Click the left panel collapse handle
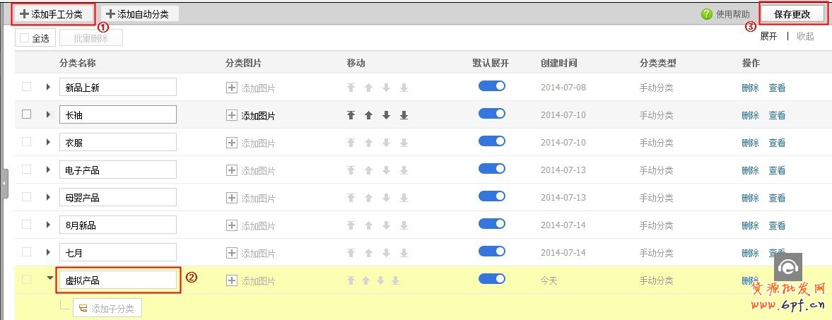 4,184
